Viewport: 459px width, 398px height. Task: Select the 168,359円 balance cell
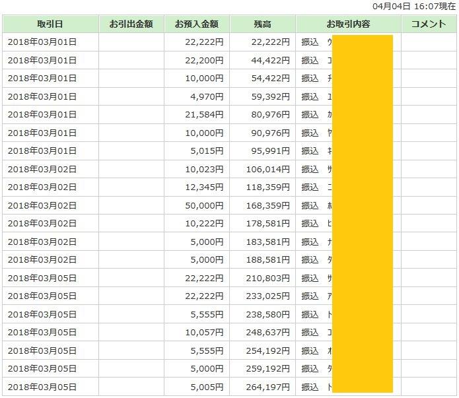[268, 205]
